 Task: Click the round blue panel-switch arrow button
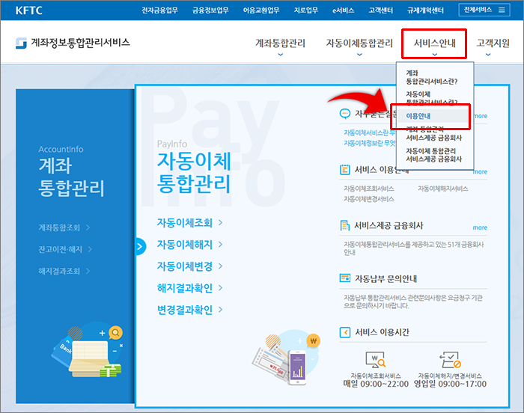click(141, 247)
